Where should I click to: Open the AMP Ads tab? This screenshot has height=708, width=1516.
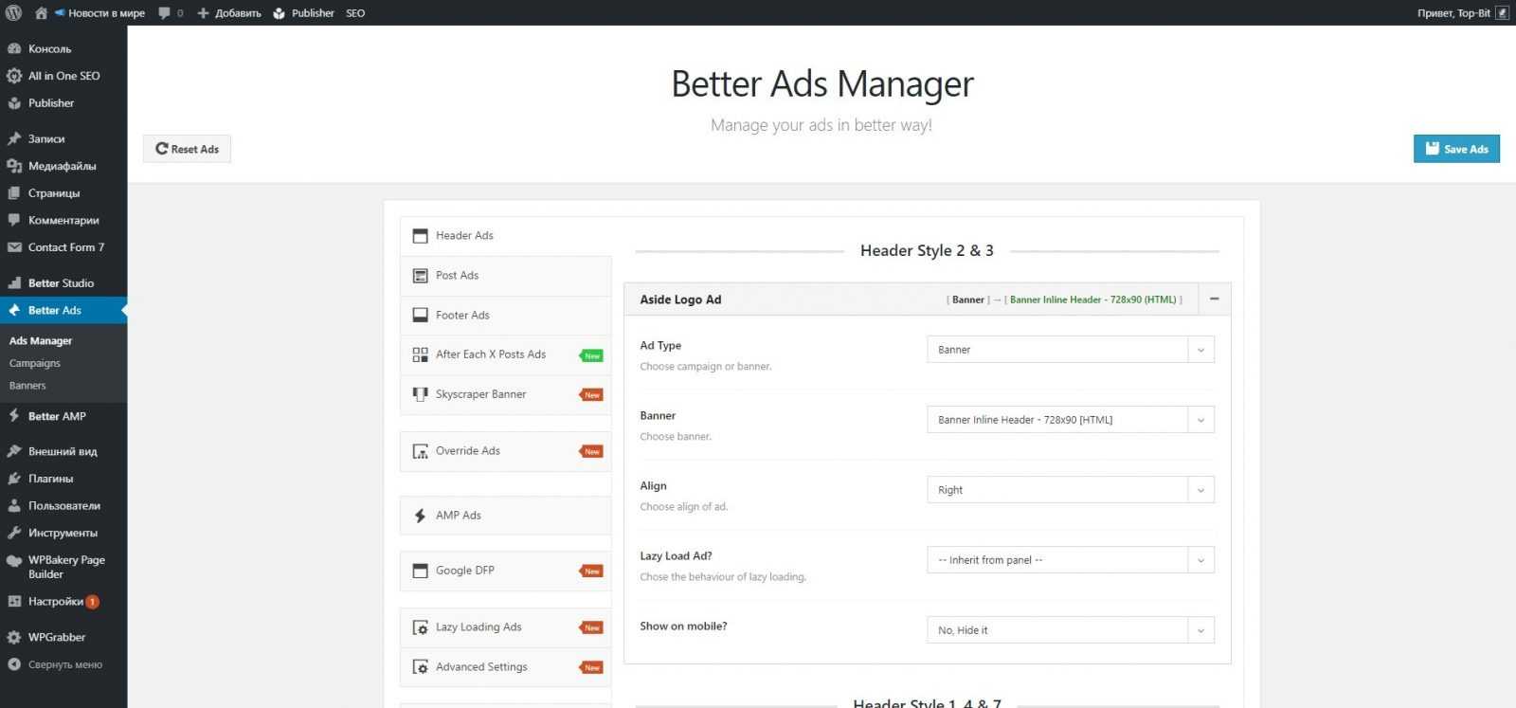pos(506,516)
